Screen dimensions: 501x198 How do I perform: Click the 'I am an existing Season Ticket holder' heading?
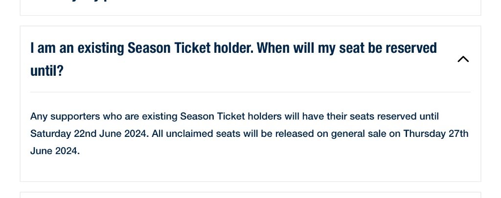point(233,59)
